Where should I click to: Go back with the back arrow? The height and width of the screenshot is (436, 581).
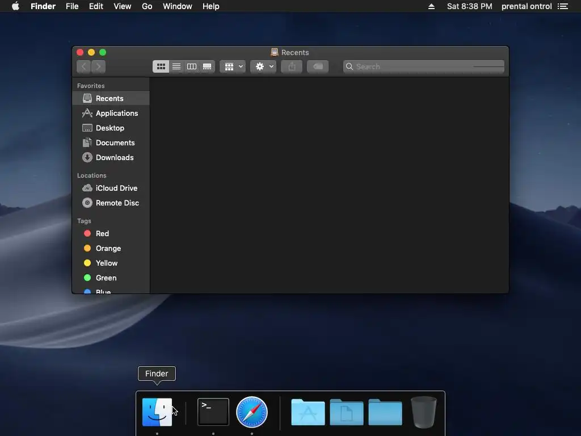click(84, 66)
